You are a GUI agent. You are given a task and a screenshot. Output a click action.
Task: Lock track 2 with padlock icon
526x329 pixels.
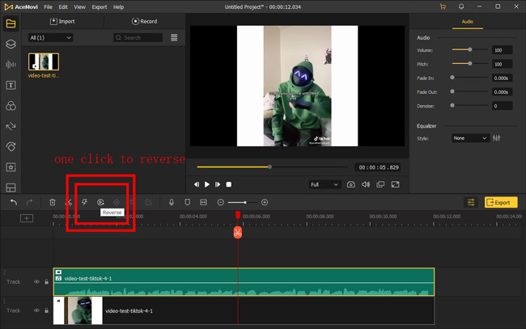tap(47, 282)
